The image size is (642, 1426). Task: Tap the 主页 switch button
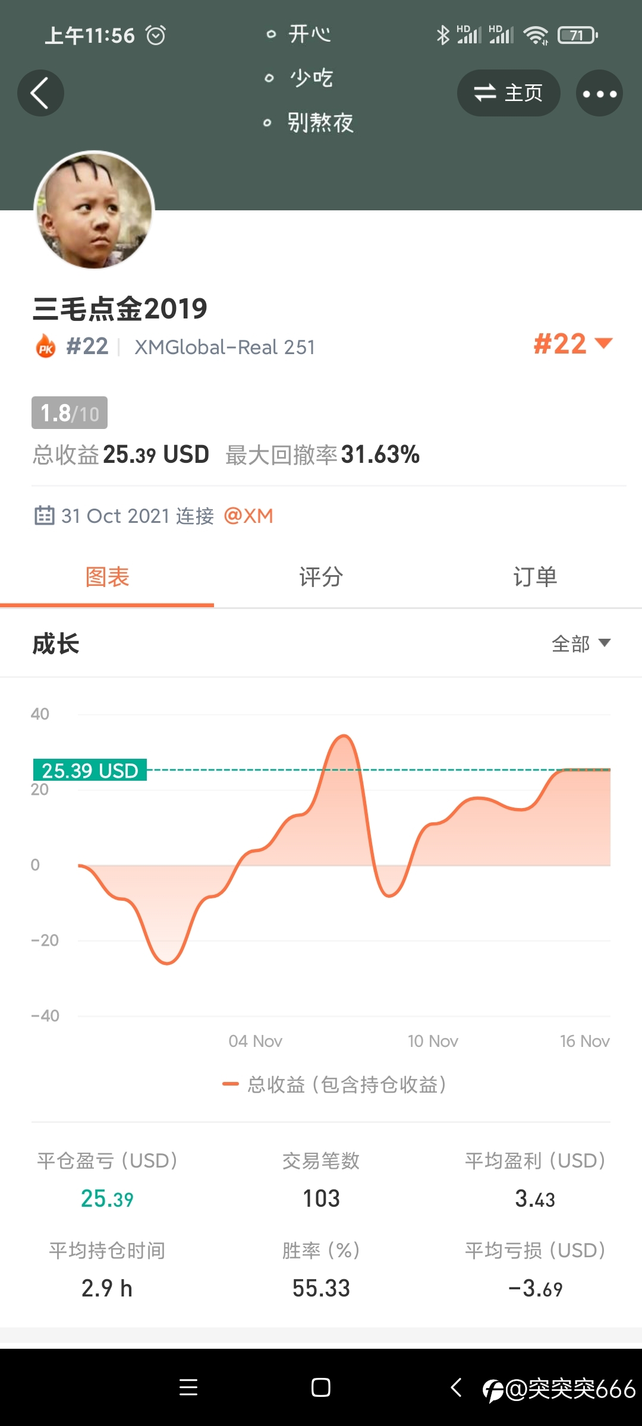pos(508,93)
